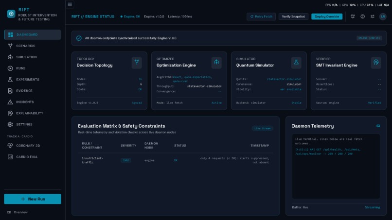Open the Evidence section
Viewport: 392px width, 220px height.
tap(33, 91)
